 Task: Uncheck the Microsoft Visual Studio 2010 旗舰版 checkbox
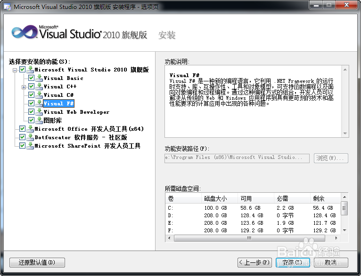(x=22, y=69)
